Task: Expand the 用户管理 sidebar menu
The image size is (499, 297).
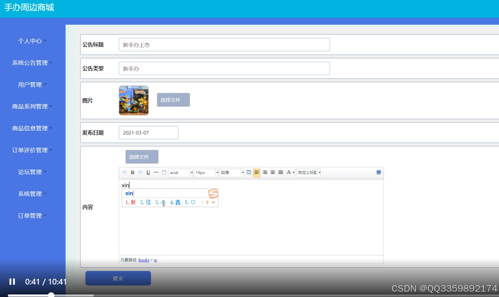Action: (32, 84)
